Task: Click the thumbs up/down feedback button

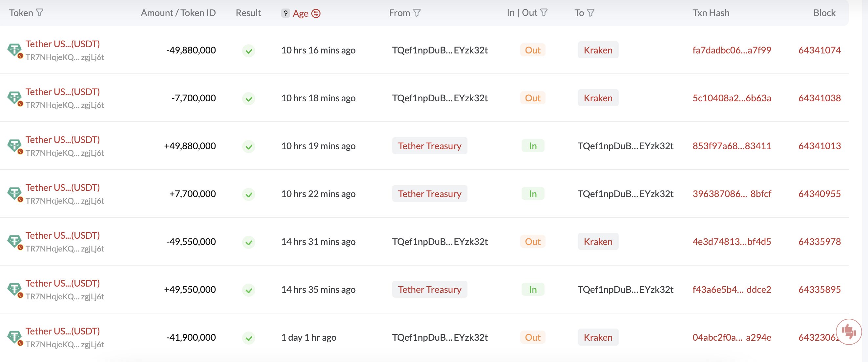Action: [x=848, y=332]
